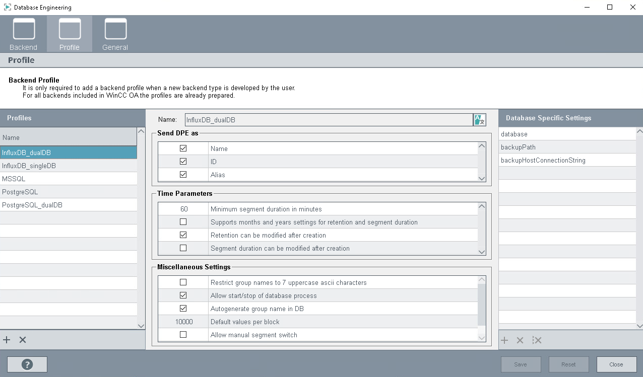Remove all database specific settings icon
This screenshot has width=643, height=377.
(537, 341)
